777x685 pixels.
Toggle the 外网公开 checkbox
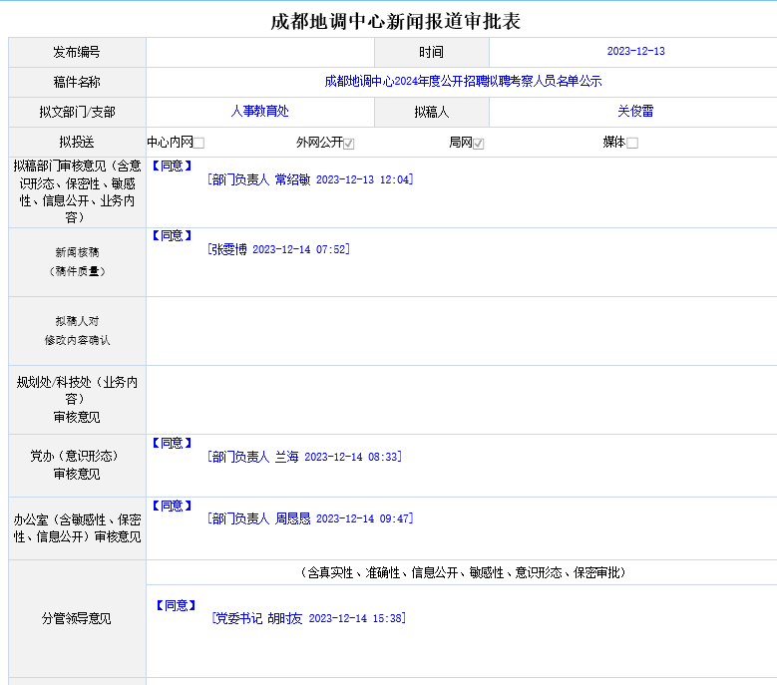point(349,144)
